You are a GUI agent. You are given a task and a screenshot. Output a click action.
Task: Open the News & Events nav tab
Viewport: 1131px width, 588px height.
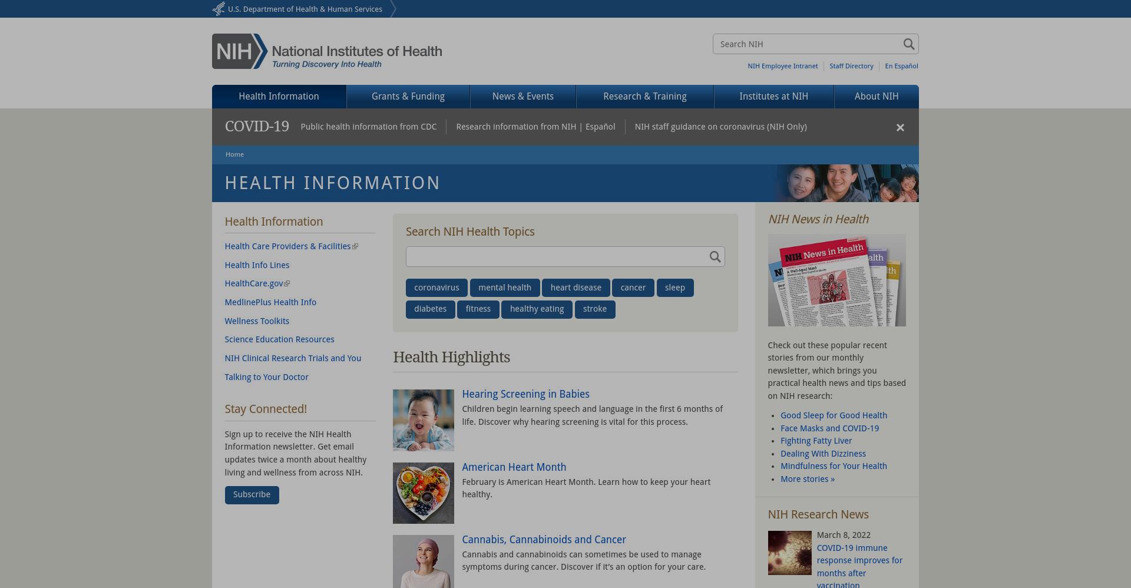(523, 97)
